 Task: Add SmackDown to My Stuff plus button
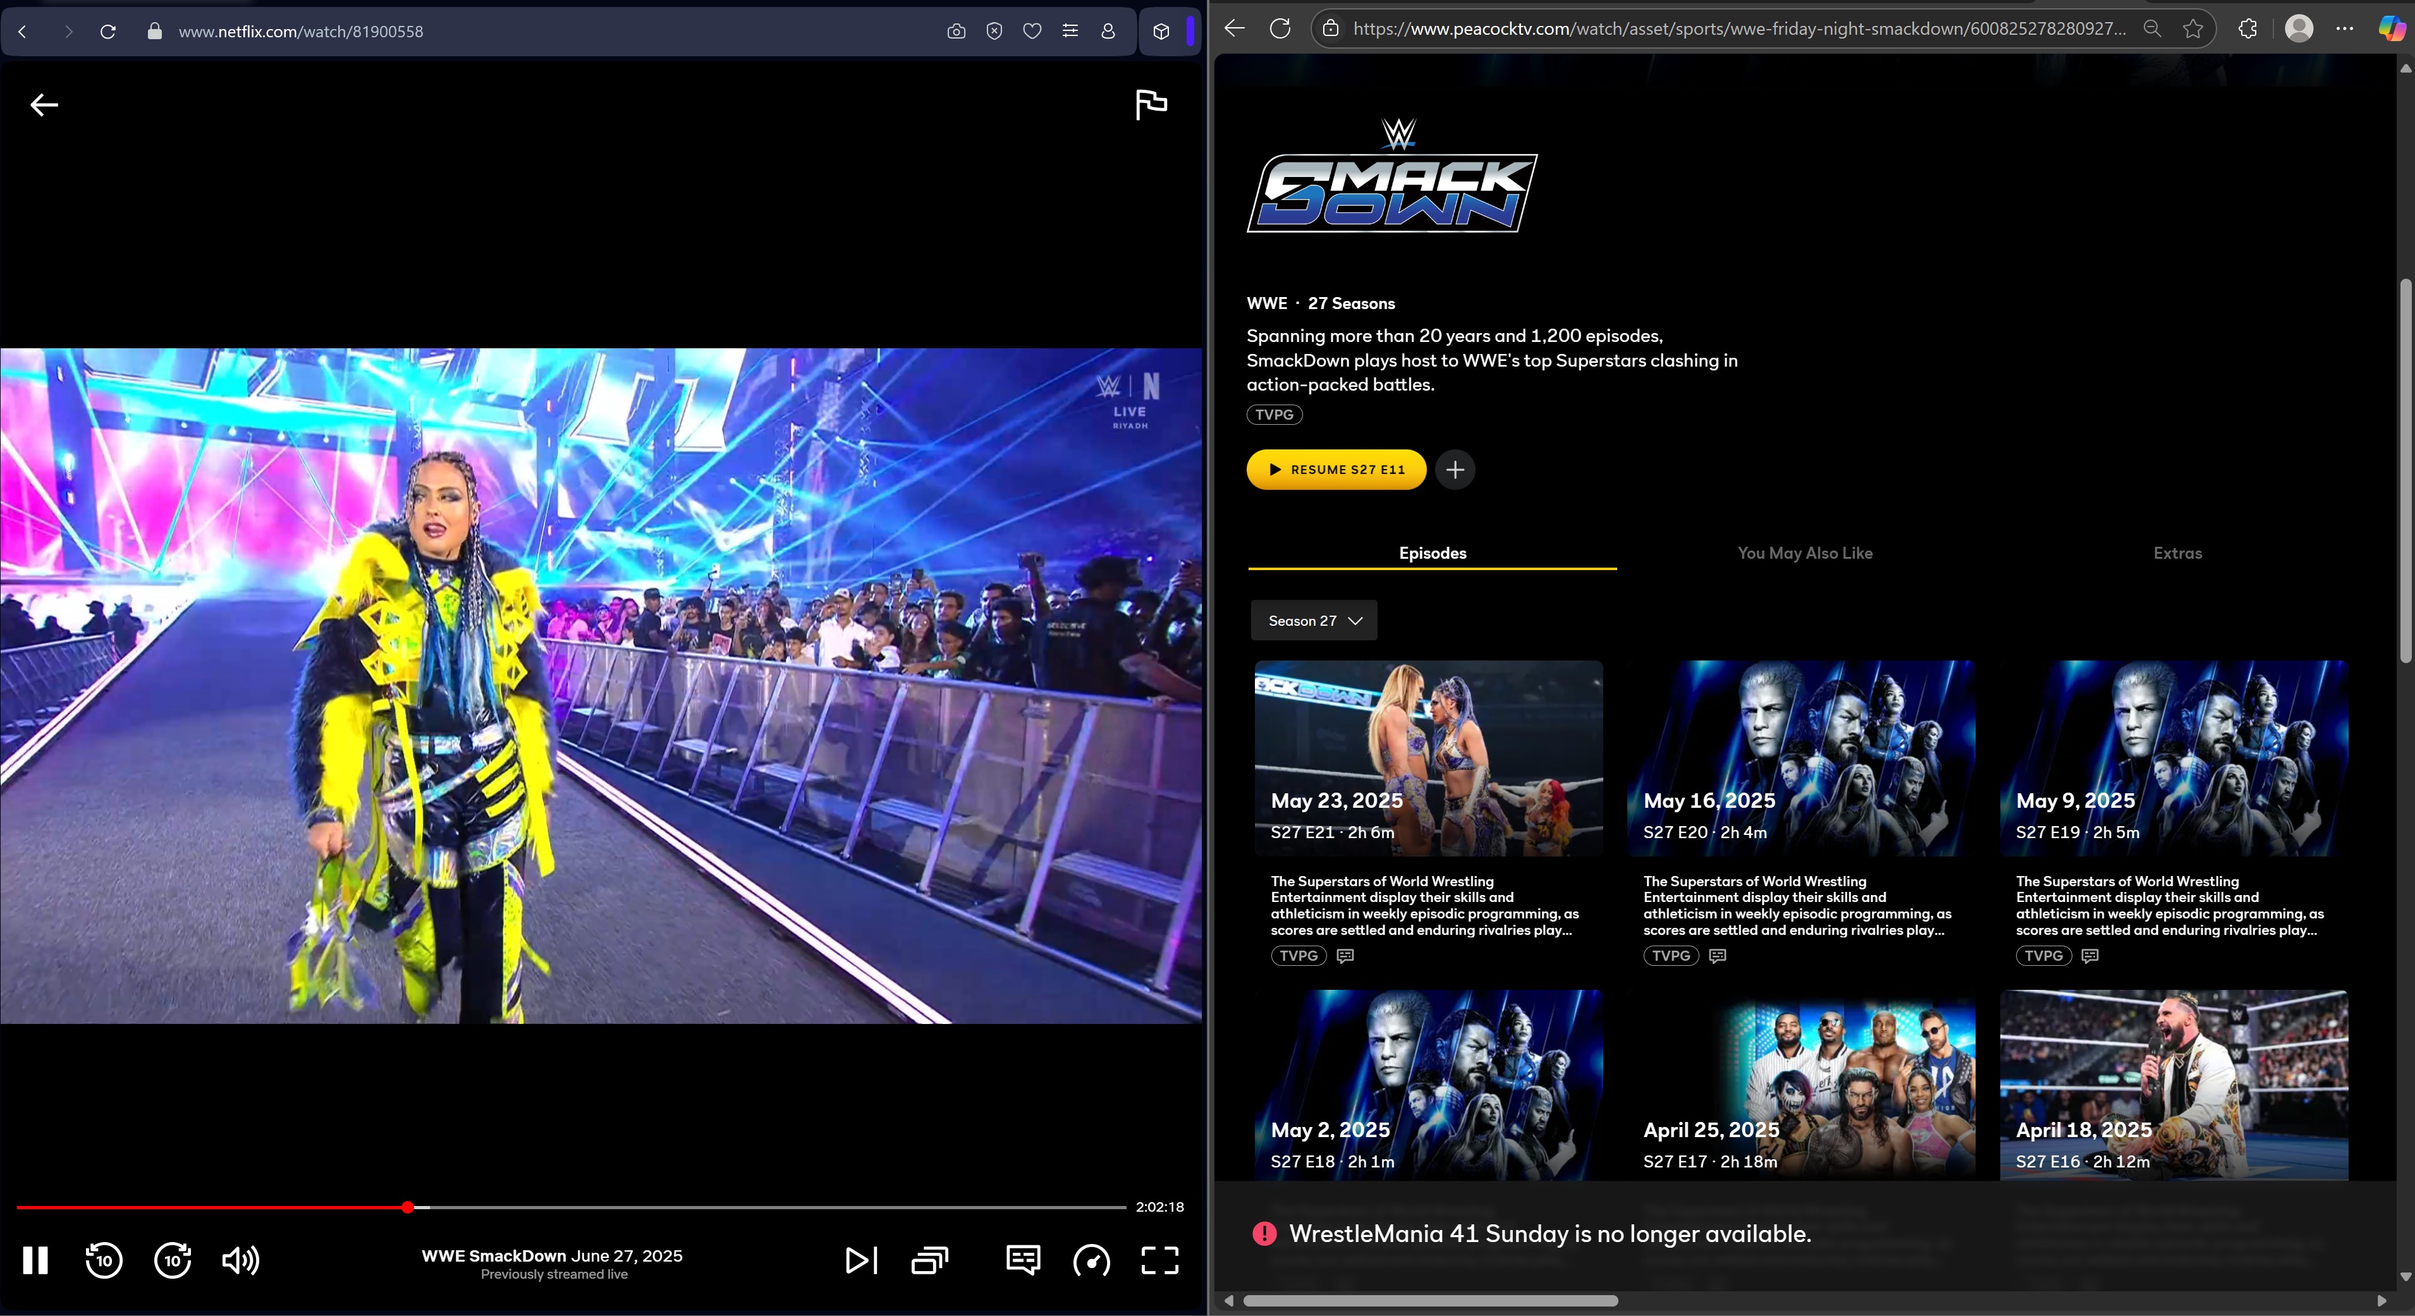tap(1455, 470)
